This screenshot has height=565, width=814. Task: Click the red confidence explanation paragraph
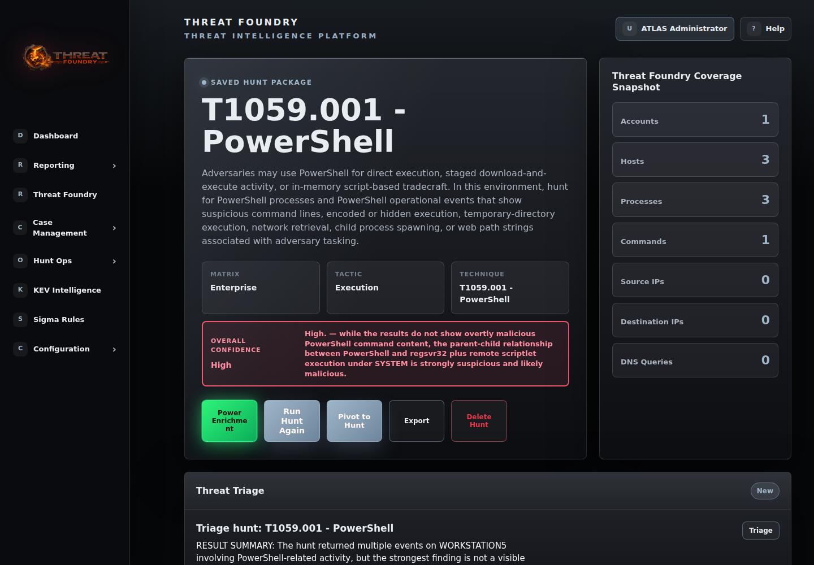tap(428, 354)
